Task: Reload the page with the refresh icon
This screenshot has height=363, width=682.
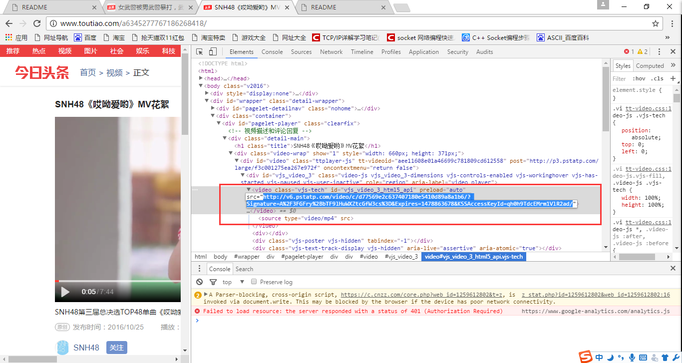Action: point(37,23)
